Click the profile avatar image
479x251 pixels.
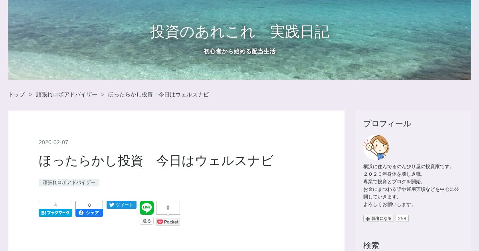pyautogui.click(x=376, y=147)
